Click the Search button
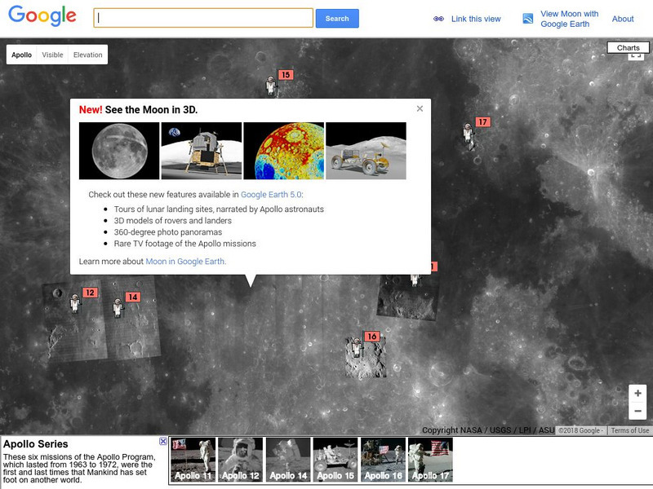653x489 pixels. (337, 19)
